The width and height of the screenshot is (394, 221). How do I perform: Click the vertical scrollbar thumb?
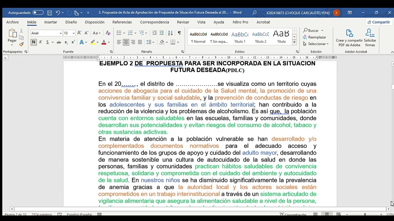[x=392, y=87]
